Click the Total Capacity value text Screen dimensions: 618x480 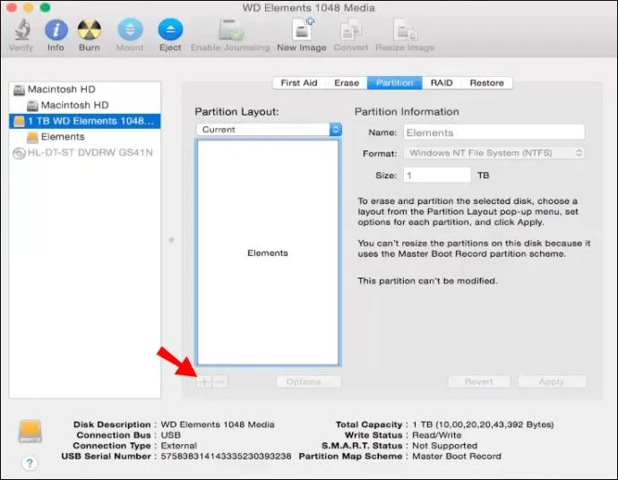click(483, 424)
